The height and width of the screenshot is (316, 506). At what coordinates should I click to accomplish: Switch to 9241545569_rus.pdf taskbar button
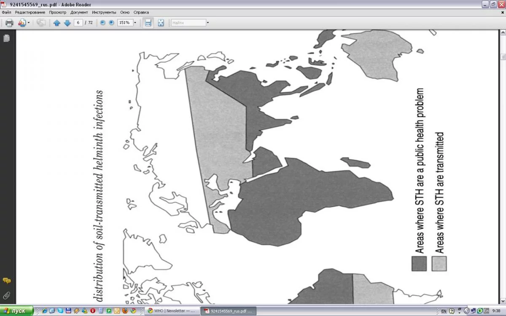click(x=228, y=311)
